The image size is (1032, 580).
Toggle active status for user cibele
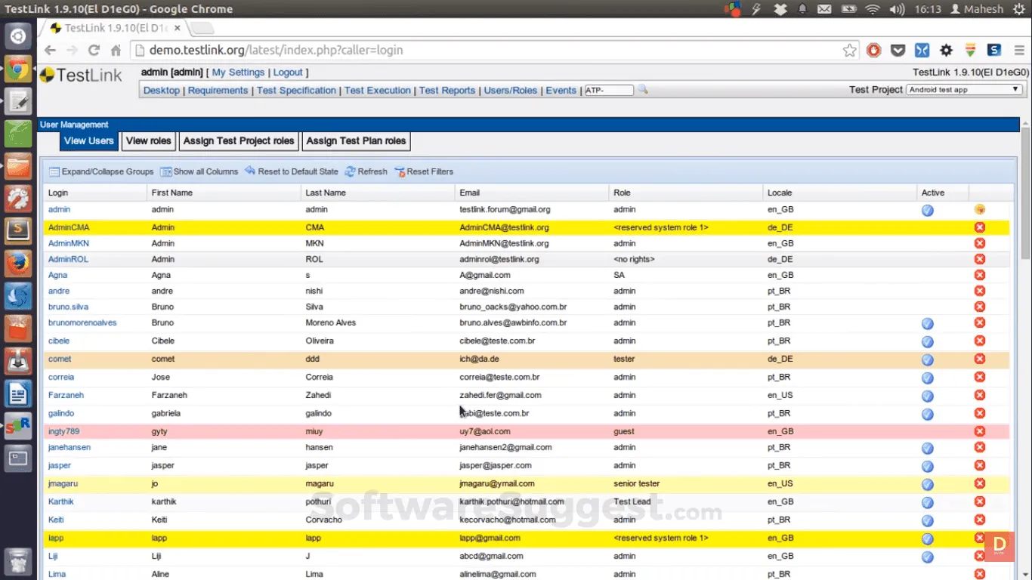point(927,341)
